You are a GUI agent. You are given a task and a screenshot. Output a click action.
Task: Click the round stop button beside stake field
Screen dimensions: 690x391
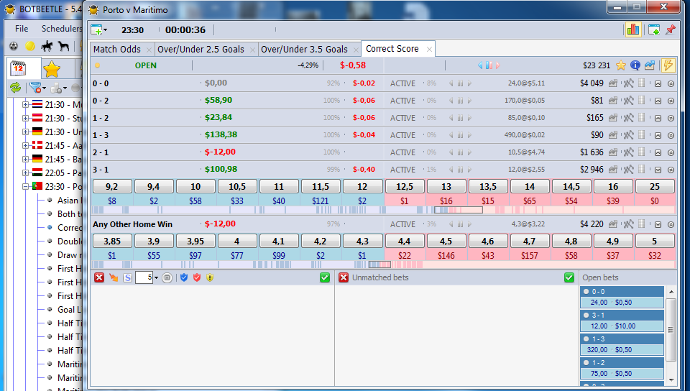(167, 277)
